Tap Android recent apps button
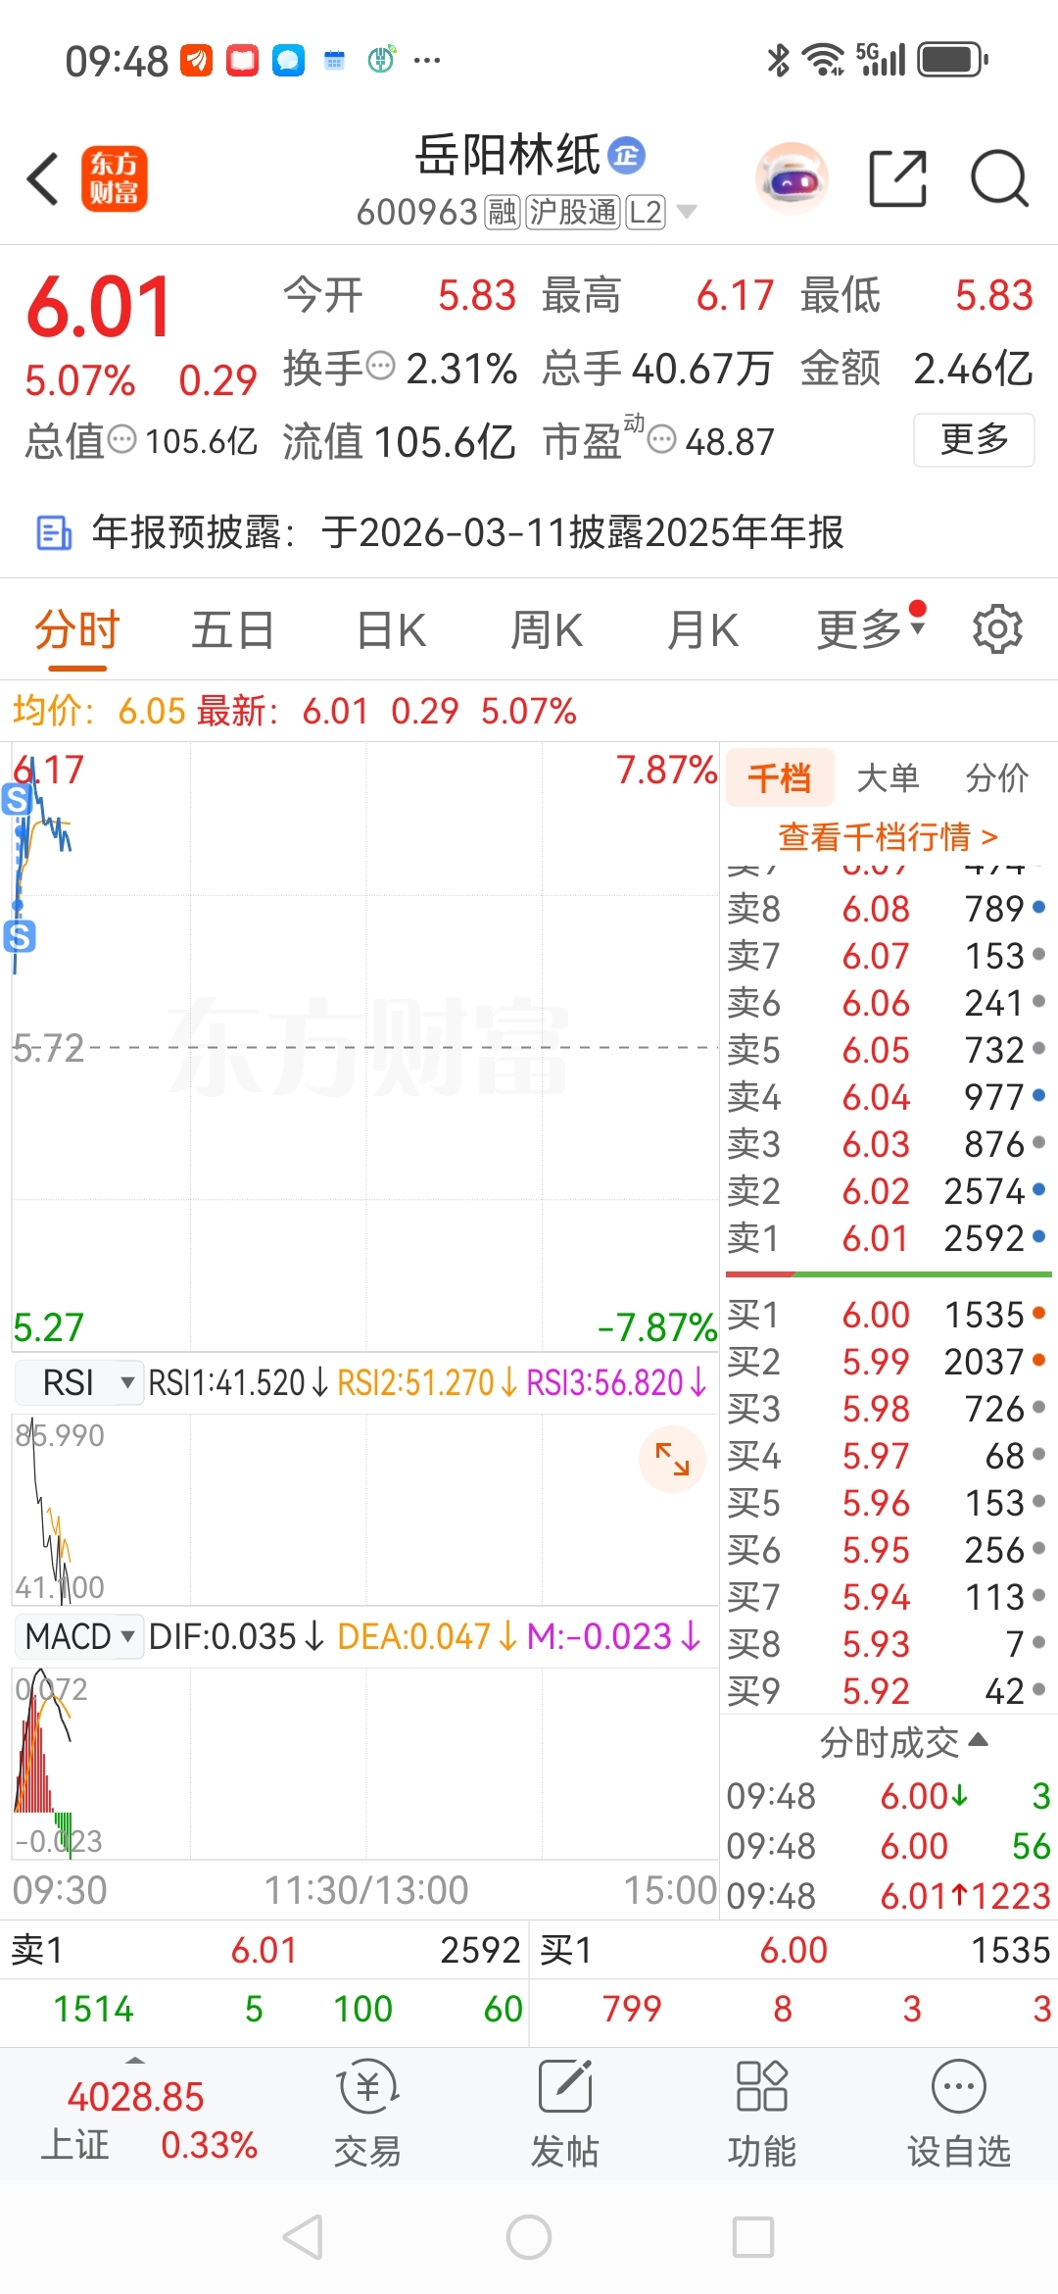Viewport: 1058px width, 2294px height. 753,2237
